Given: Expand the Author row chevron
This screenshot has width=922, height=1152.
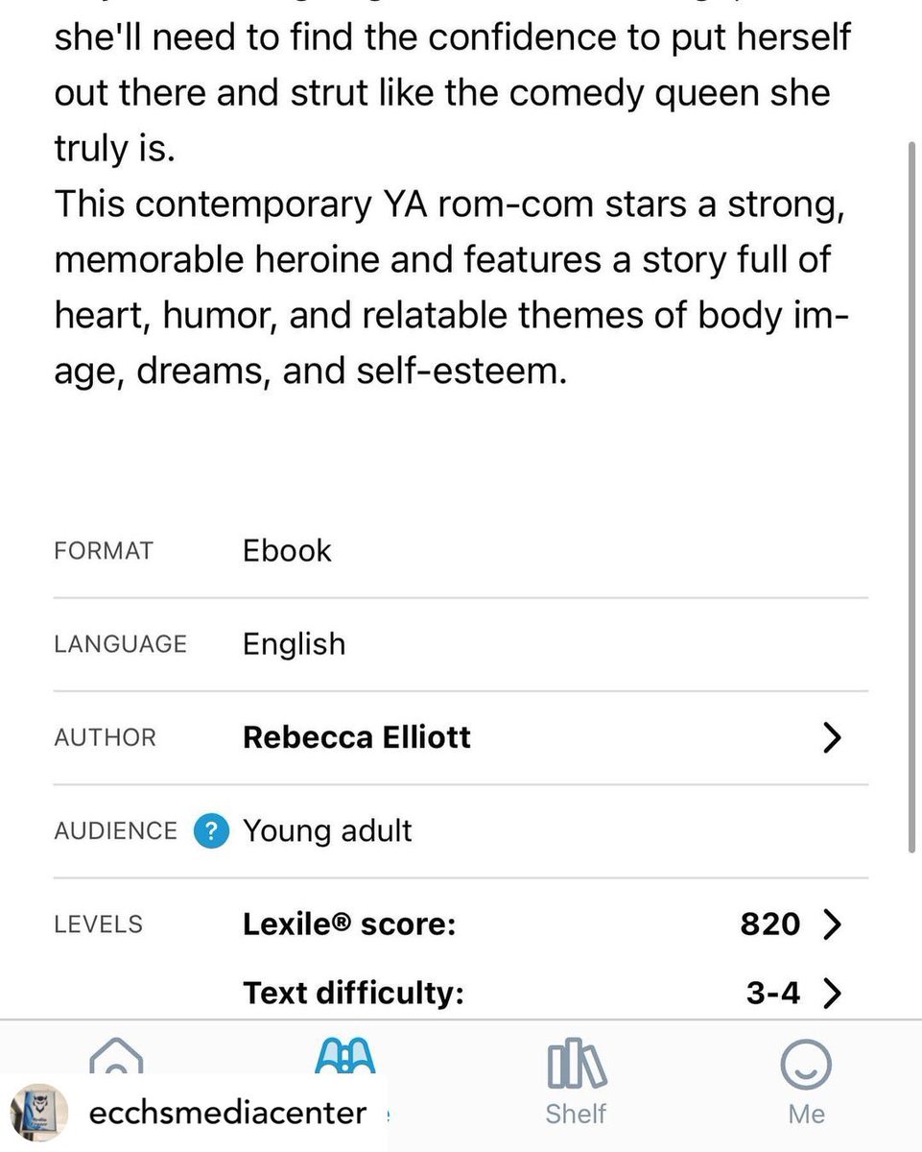Looking at the screenshot, I should (x=832, y=737).
